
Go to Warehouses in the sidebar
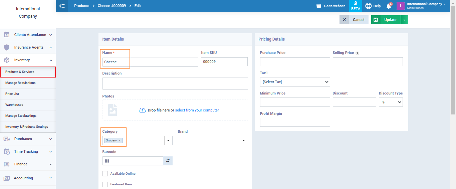(14, 105)
